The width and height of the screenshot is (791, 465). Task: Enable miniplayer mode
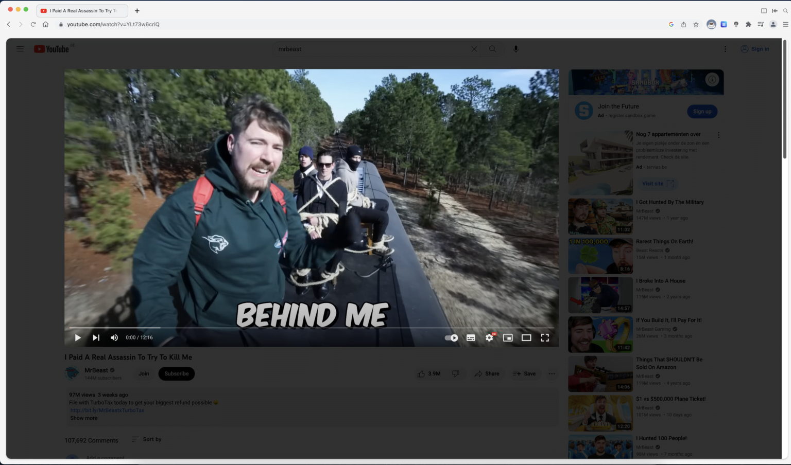508,338
